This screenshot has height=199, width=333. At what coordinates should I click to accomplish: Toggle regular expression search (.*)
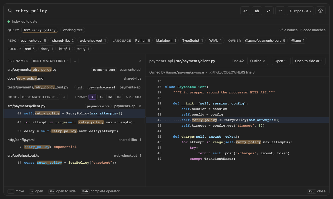pos(269,11)
